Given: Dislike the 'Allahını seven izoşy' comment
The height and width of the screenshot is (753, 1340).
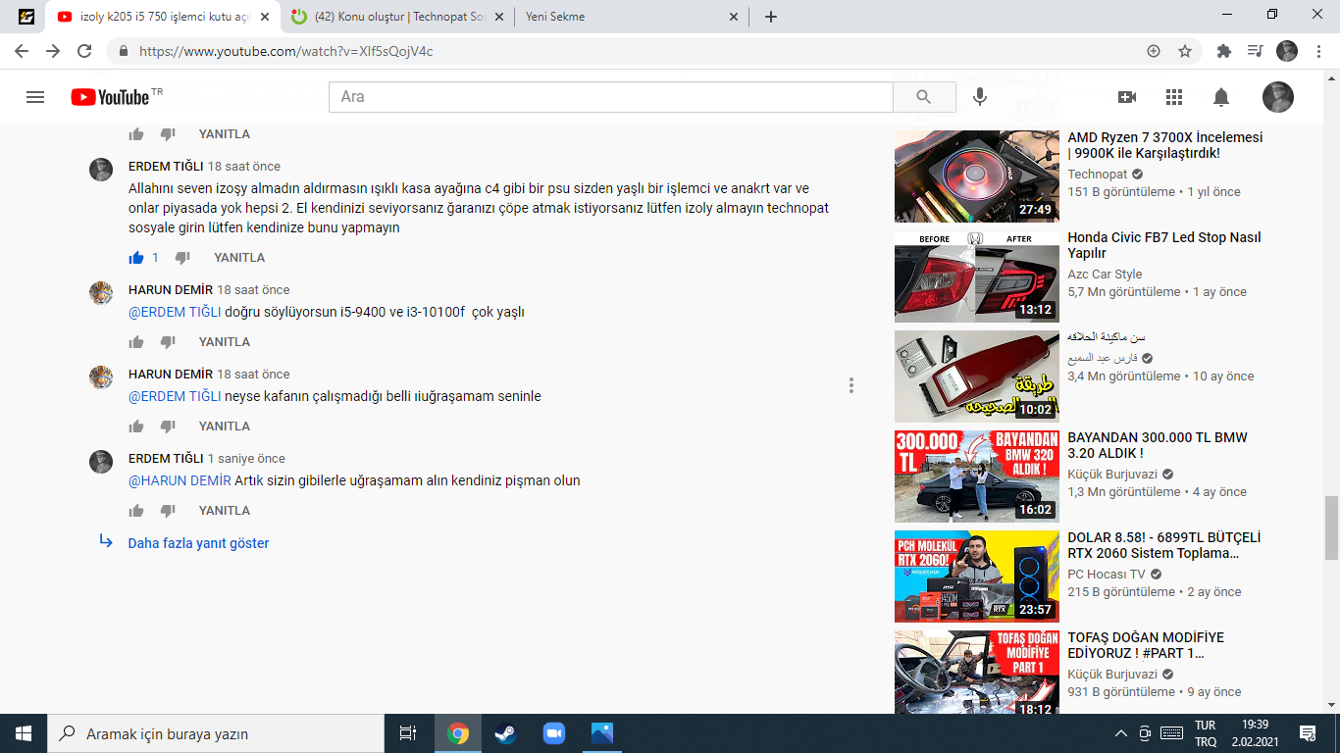Looking at the screenshot, I should pos(181,258).
